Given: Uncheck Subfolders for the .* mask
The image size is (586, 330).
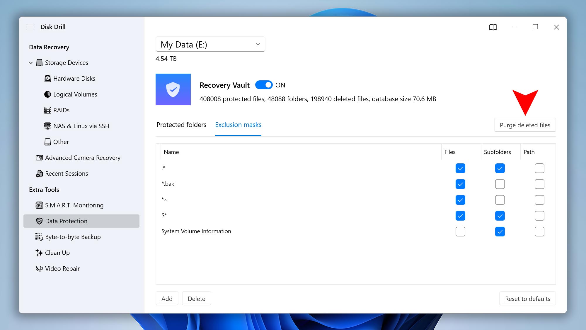Looking at the screenshot, I should tap(500, 168).
